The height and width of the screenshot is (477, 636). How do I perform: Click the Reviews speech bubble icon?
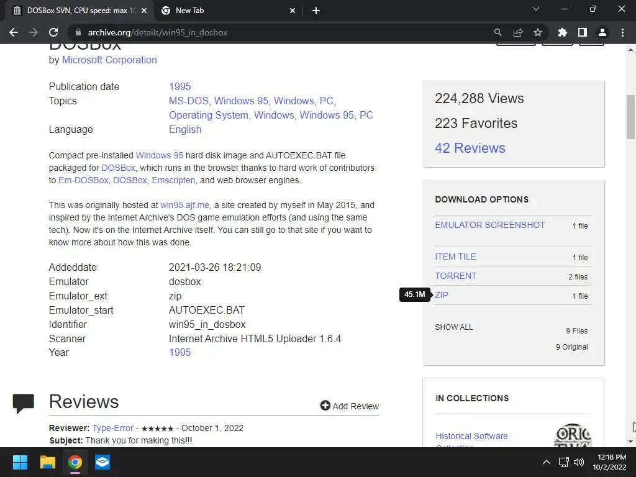[24, 403]
